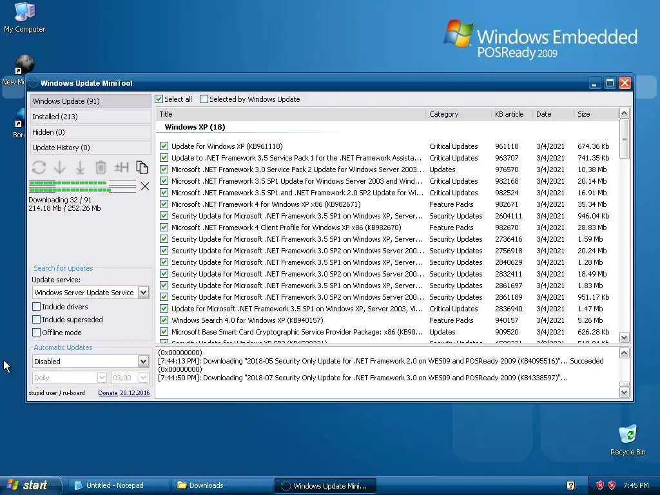660x495 pixels.
Task: Open the Automatic Updates Disabled dropdown
Action: 143,361
